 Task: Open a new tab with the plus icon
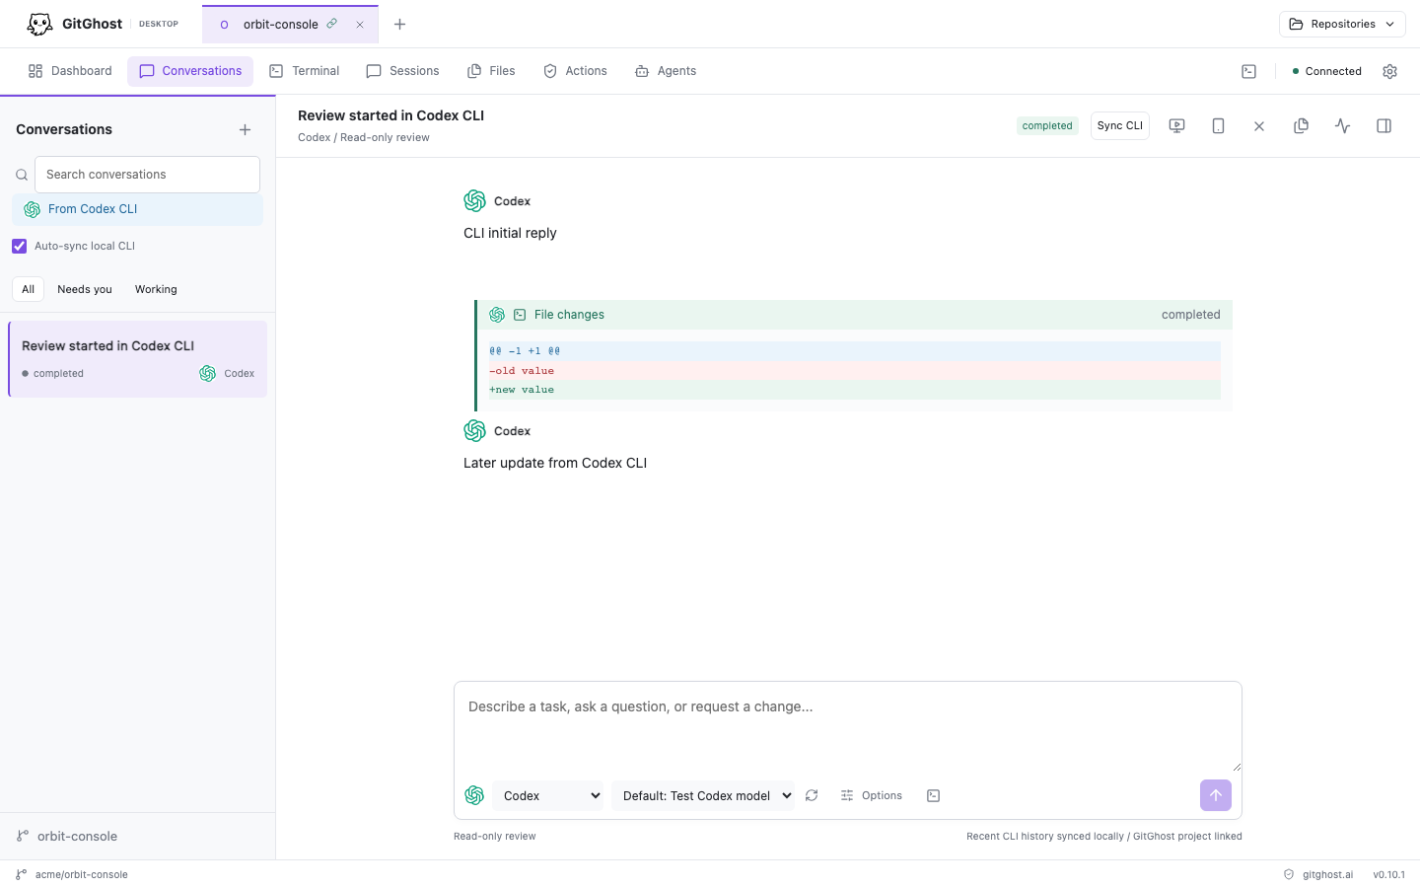[x=399, y=25]
